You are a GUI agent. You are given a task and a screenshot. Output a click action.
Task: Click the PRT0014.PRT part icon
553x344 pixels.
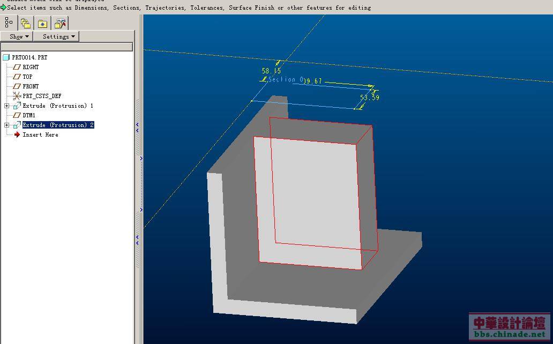tap(6, 57)
